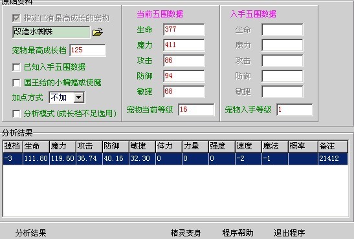Click result cell 40.16
The height and width of the screenshot is (239, 354).
(x=116, y=159)
